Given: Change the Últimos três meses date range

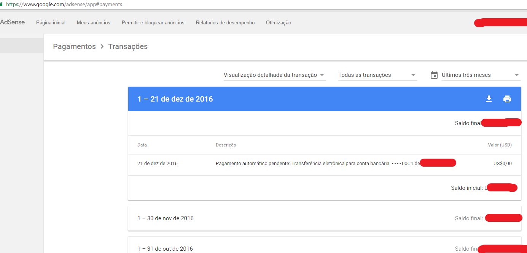Looking at the screenshot, I should click(481, 75).
